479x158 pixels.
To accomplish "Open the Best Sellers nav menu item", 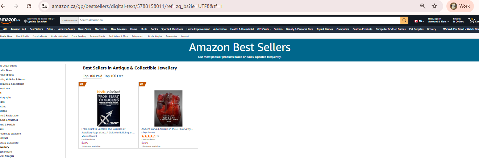I will click(36, 29).
